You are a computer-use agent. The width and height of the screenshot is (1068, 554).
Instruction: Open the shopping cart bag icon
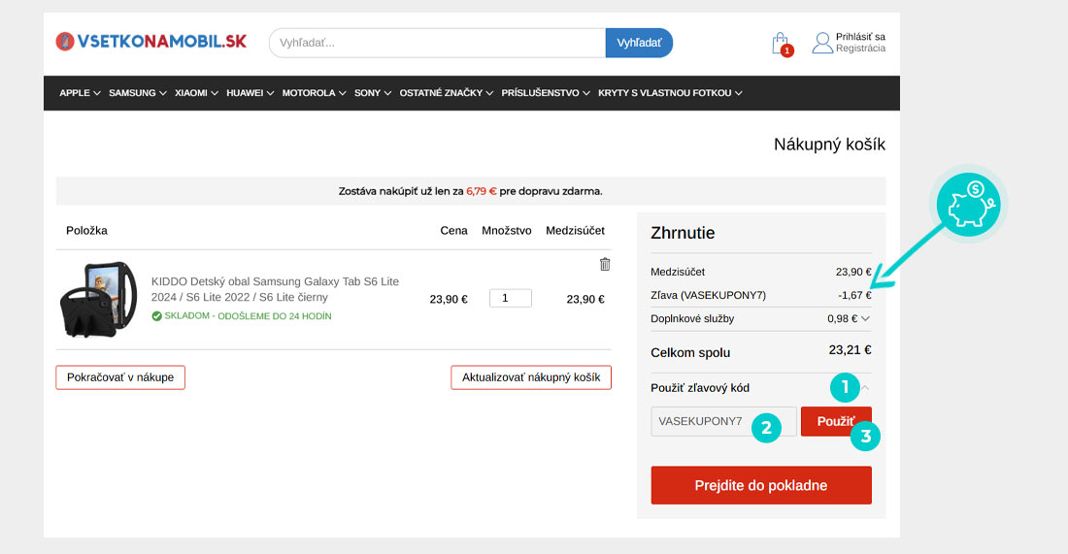[781, 44]
